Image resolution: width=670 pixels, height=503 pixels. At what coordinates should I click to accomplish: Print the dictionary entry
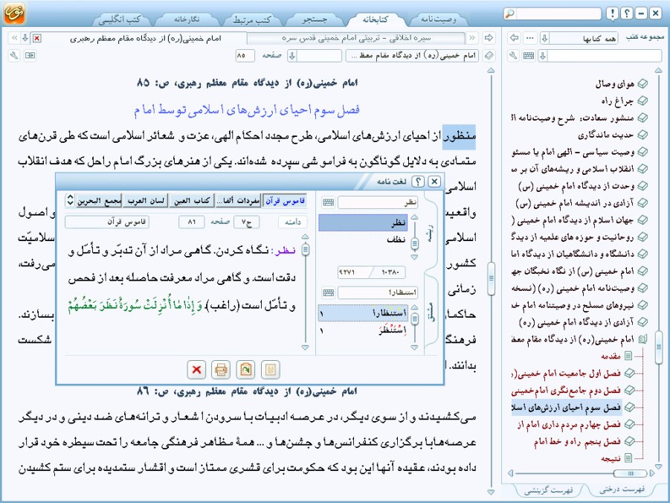tap(221, 370)
